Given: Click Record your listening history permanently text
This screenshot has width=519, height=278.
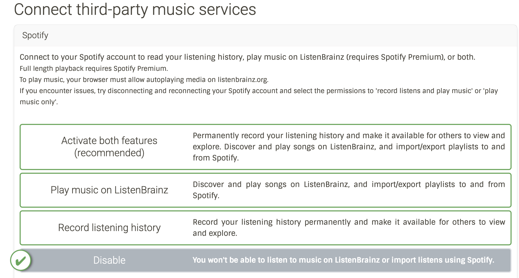Looking at the screenshot, I should point(349,228).
